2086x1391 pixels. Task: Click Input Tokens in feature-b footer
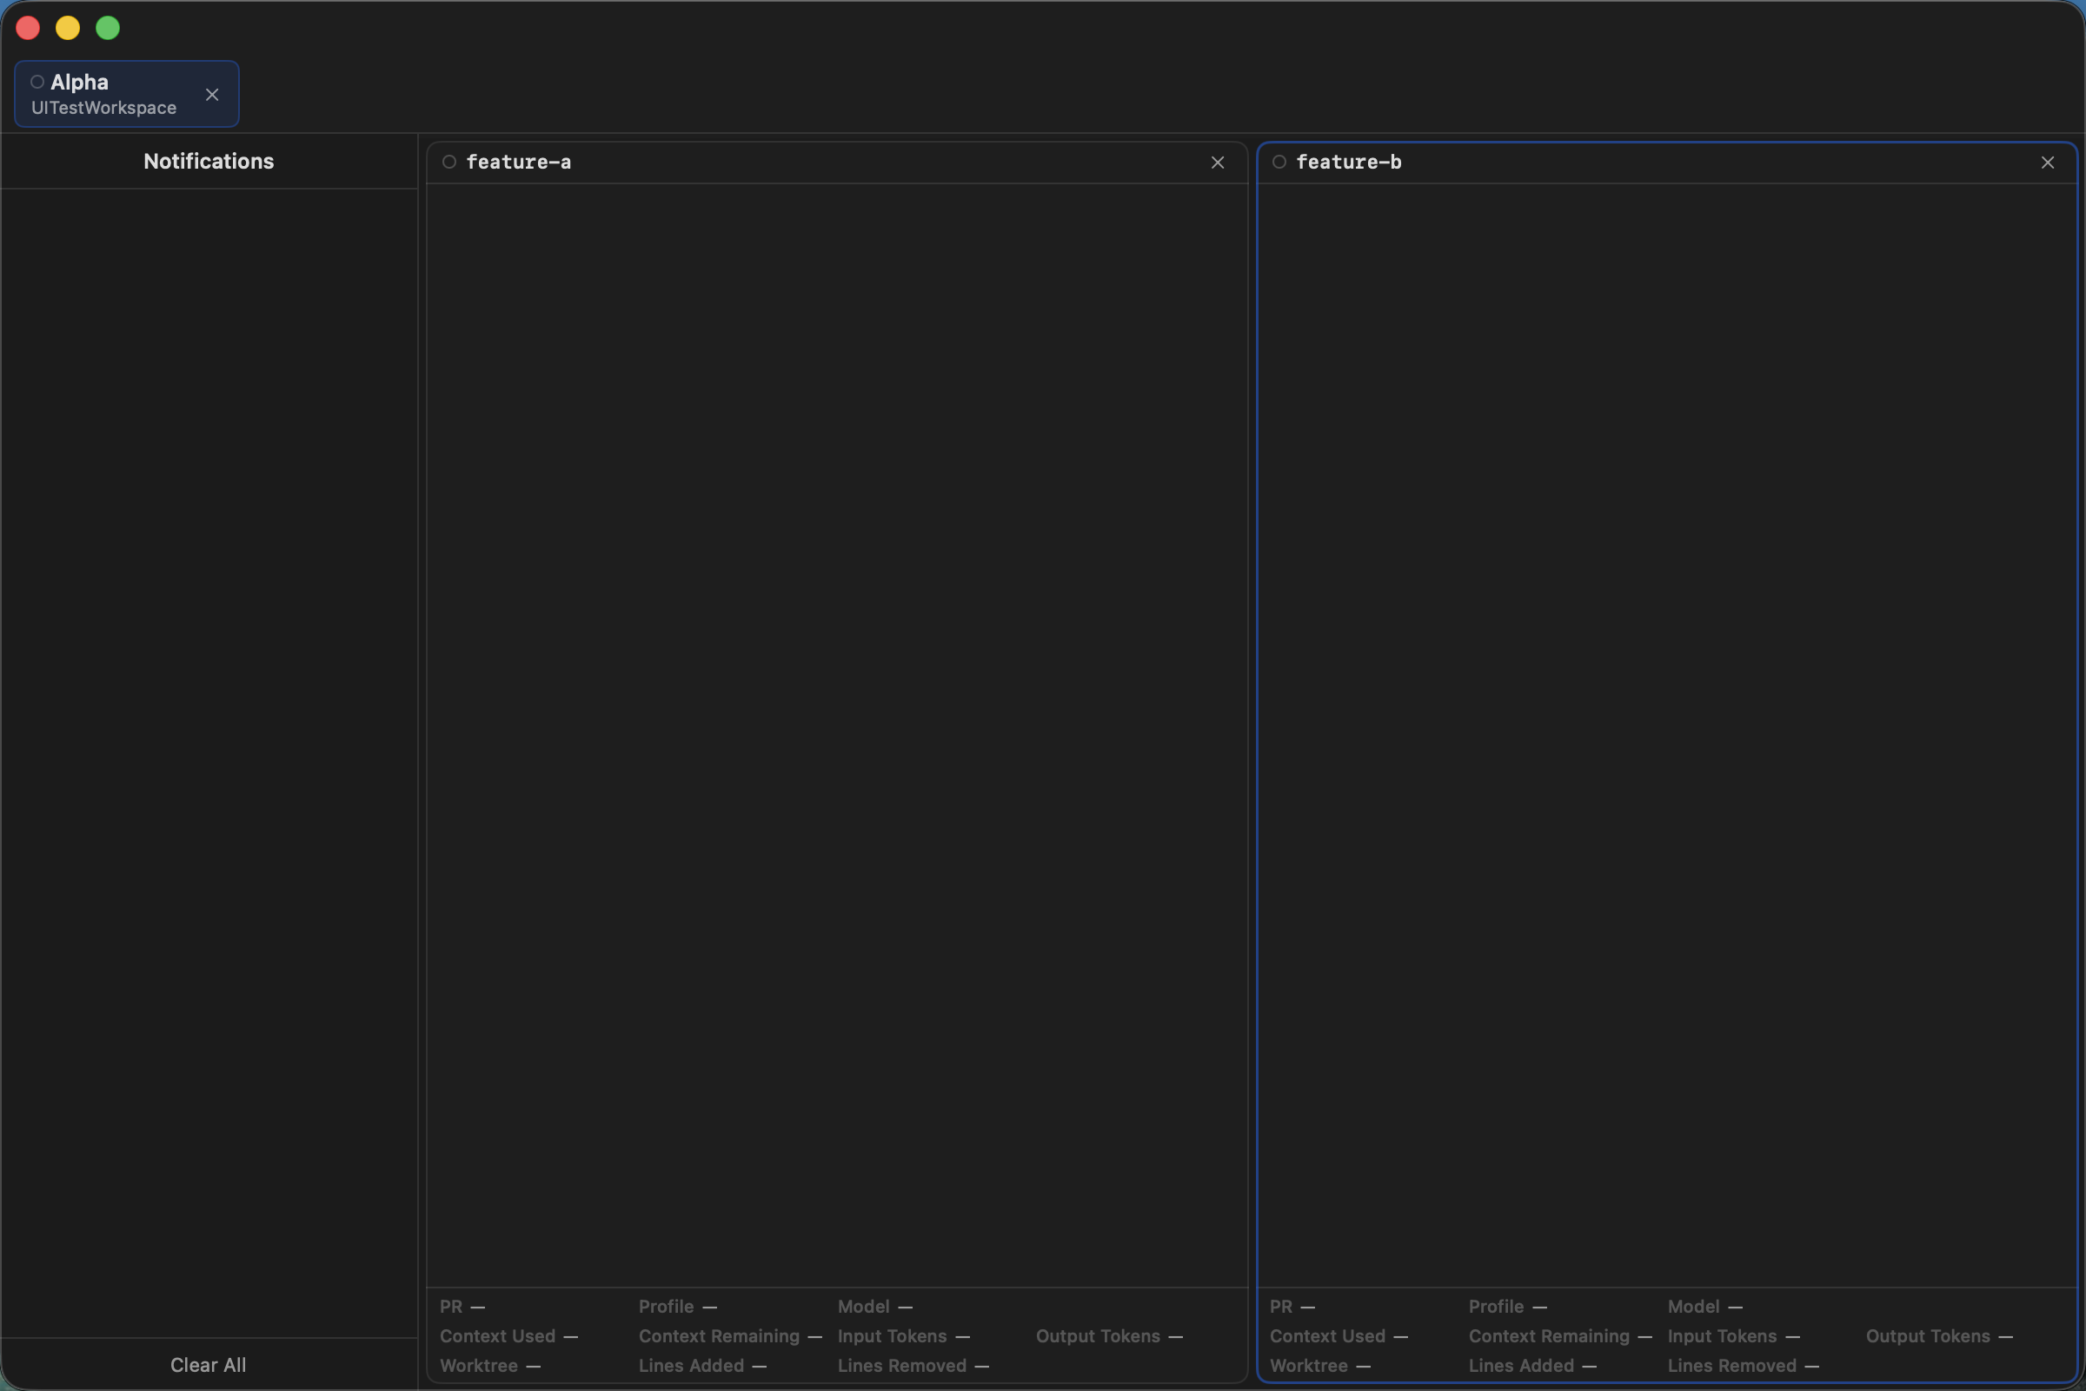1723,1336
